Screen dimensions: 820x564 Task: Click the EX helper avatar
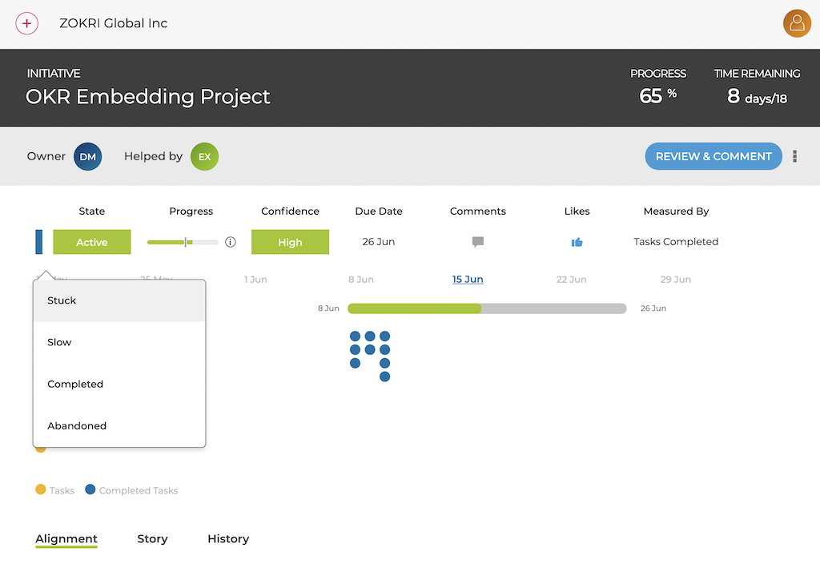coord(204,156)
